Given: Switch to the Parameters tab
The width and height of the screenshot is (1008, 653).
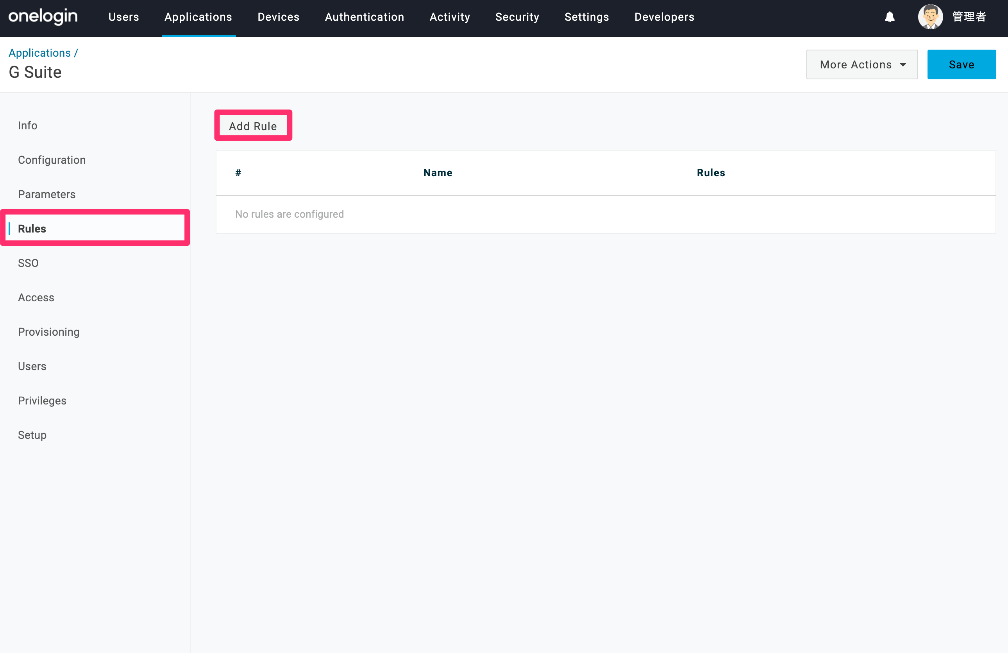Looking at the screenshot, I should click(x=46, y=194).
